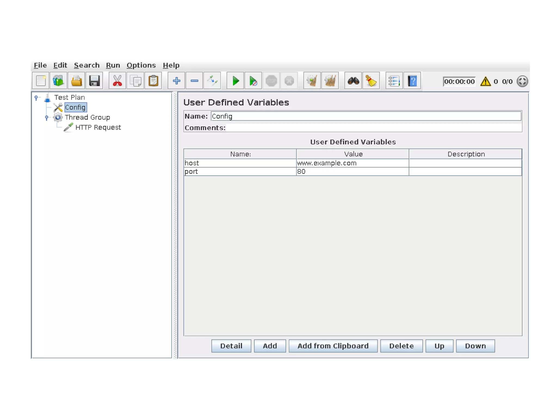Toggle the expand-all plus toolbar icon
Image resolution: width=557 pixels, height=417 pixels.
[x=177, y=81]
